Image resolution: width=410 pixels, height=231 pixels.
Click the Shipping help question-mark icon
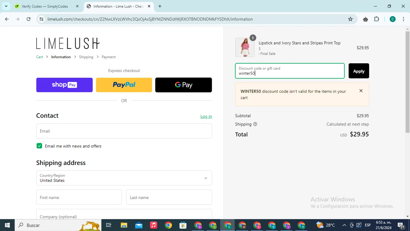pyautogui.click(x=255, y=124)
